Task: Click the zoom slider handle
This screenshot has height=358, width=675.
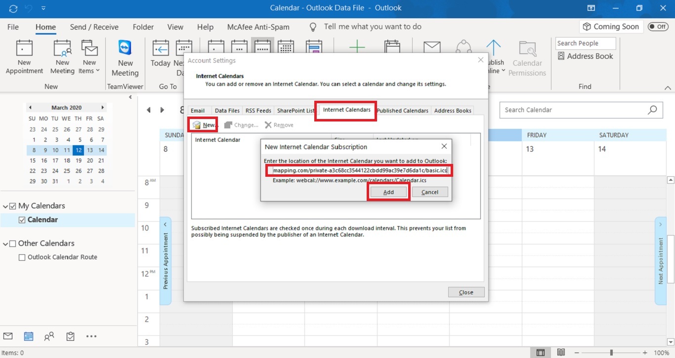Action: tap(612, 353)
